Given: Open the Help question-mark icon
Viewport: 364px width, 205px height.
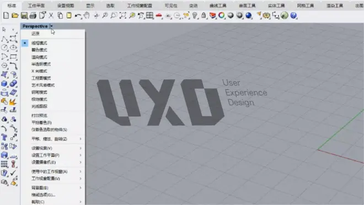Looking at the screenshot, I should (293, 15).
